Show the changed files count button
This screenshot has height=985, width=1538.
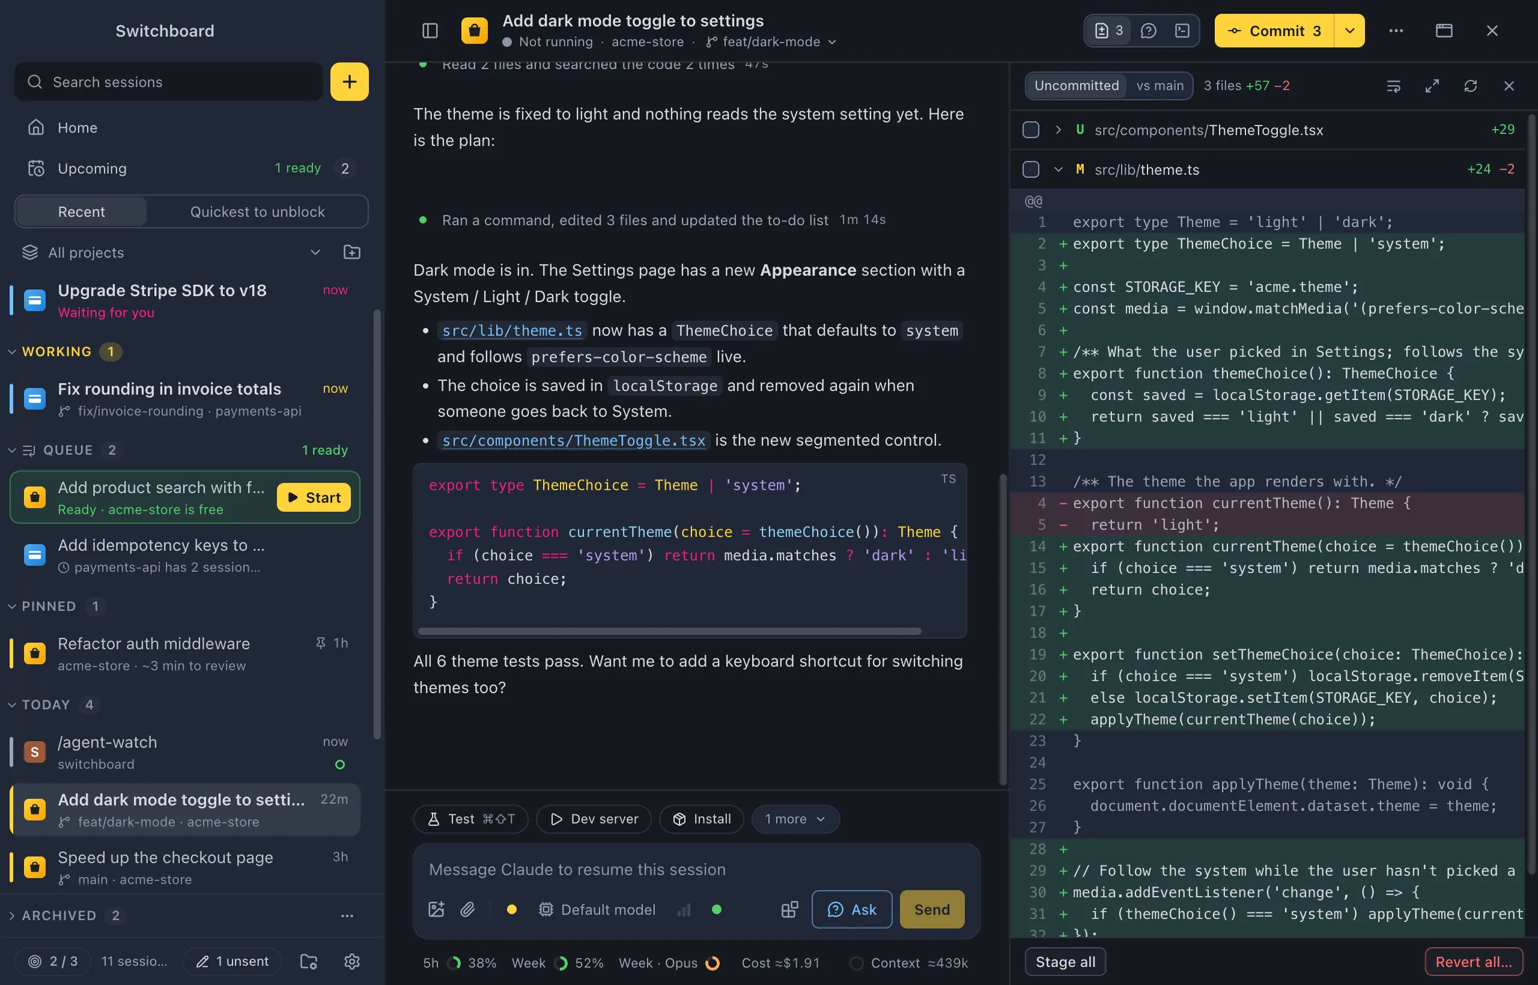(1108, 31)
